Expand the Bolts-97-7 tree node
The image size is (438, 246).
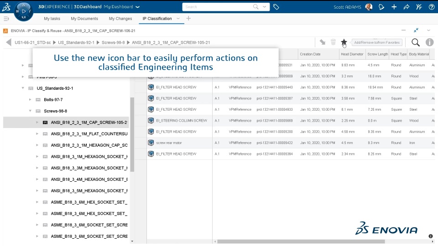[x=30, y=100]
